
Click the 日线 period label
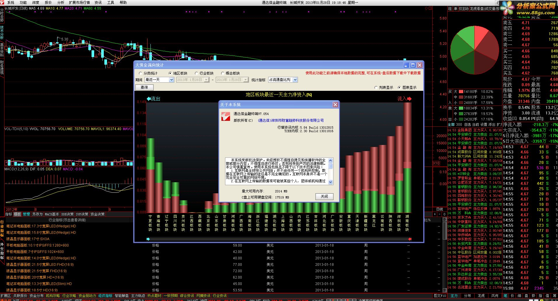[439, 209]
